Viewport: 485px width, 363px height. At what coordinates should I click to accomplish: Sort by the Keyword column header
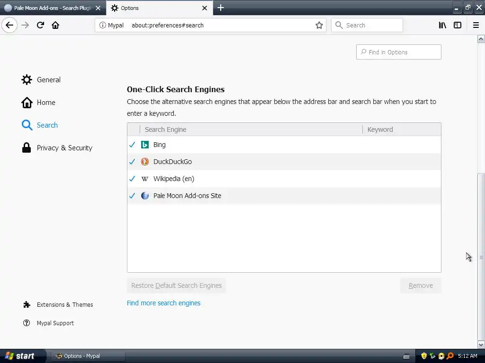(380, 130)
